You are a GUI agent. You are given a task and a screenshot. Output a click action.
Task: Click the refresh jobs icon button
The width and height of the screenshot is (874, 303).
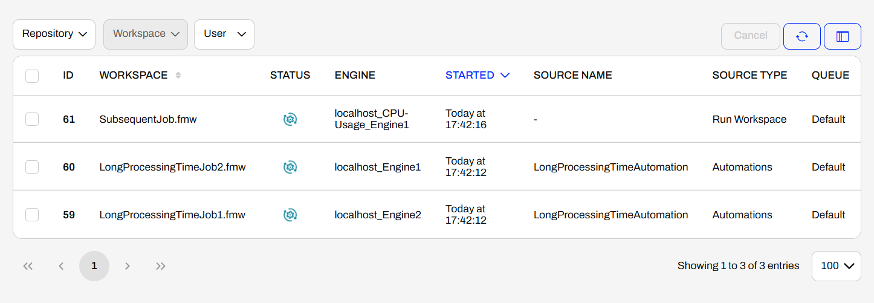point(802,36)
